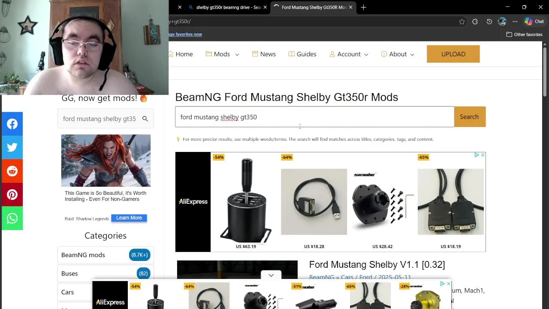
Task: Open Ford Mustang Shelby V1.1 mod title
Action: click(x=377, y=264)
